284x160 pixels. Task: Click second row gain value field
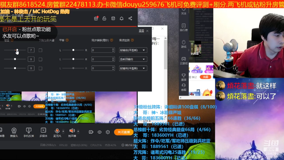pyautogui.click(x=31, y=59)
